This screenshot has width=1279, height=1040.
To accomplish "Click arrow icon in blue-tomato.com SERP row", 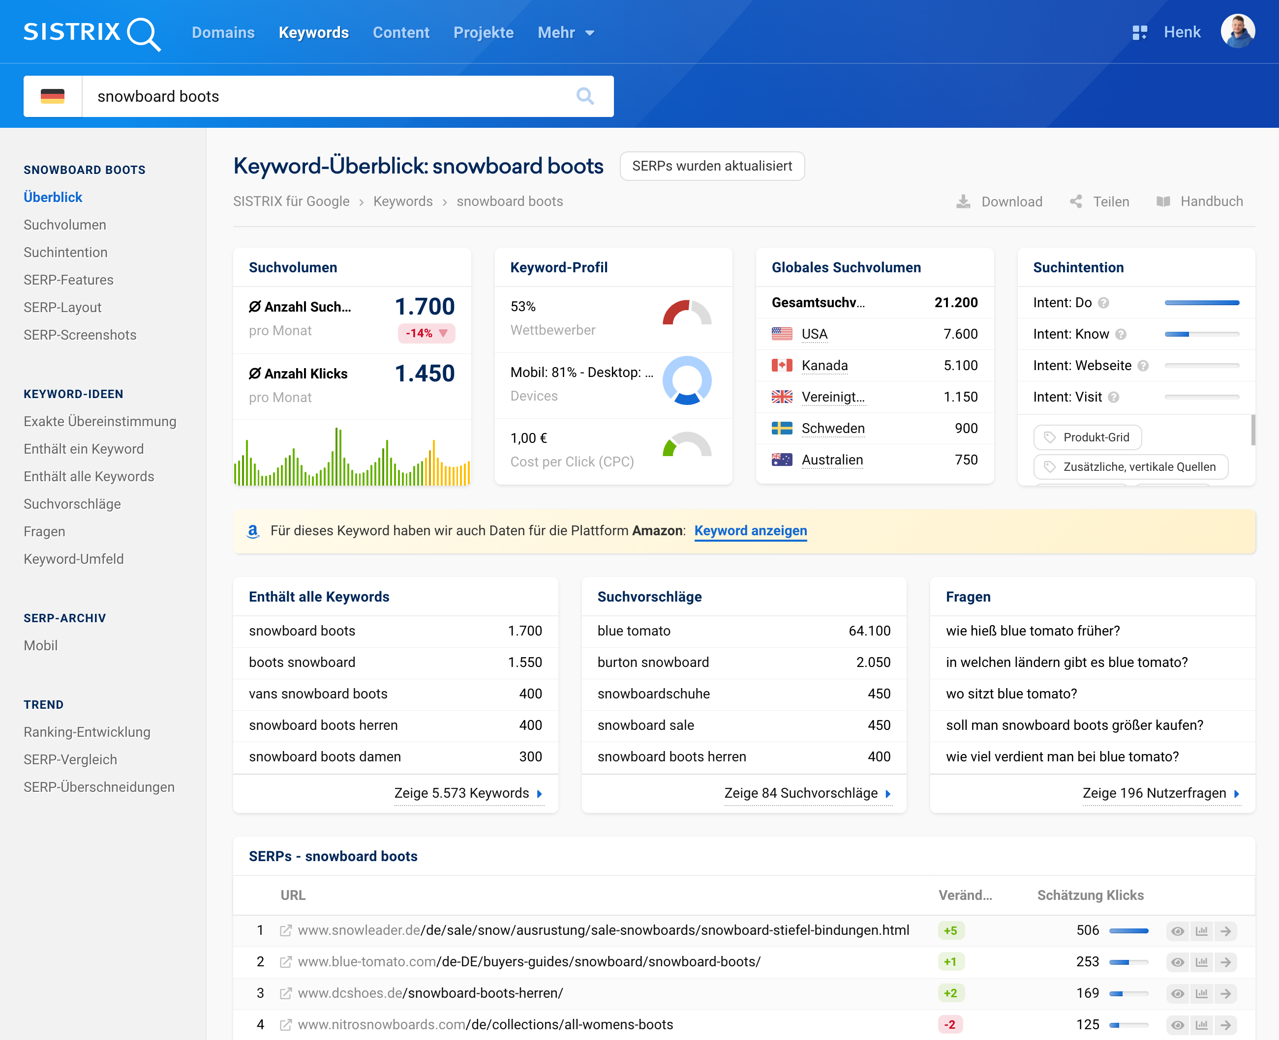I will (1226, 962).
